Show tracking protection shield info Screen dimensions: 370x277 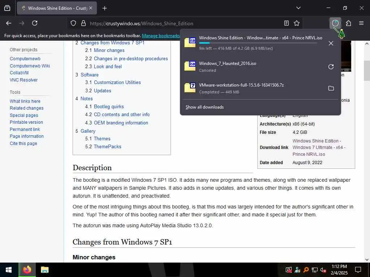point(73,23)
